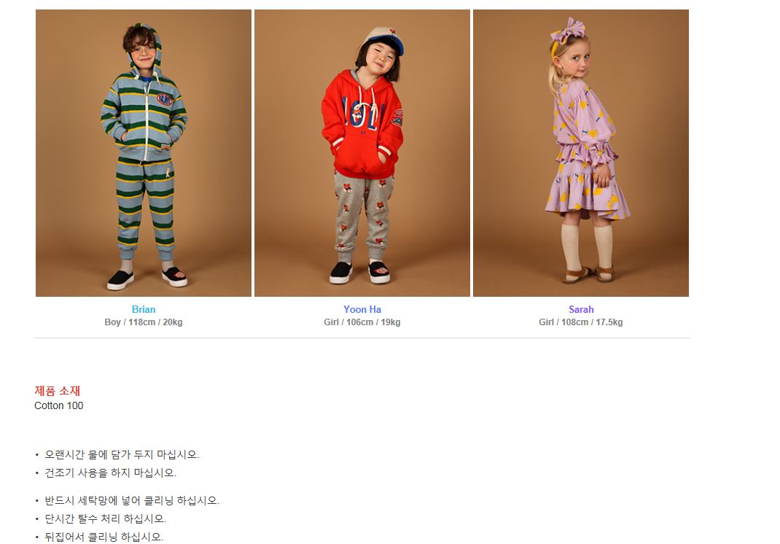This screenshot has width=780, height=544.
Task: Select the Boy / 118cm / 20kg text
Action: click(x=144, y=322)
